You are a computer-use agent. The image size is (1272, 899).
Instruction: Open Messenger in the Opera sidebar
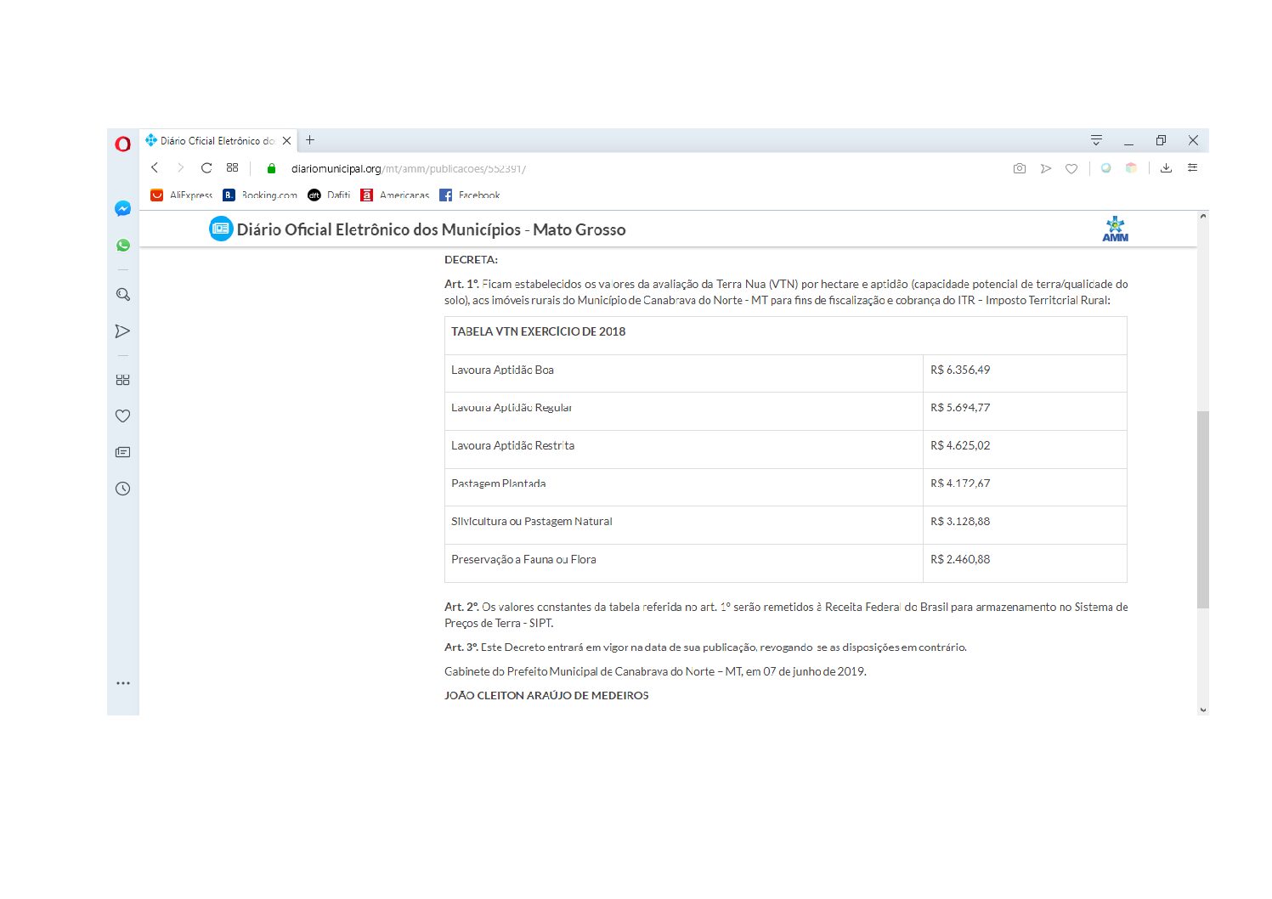pyautogui.click(x=122, y=208)
